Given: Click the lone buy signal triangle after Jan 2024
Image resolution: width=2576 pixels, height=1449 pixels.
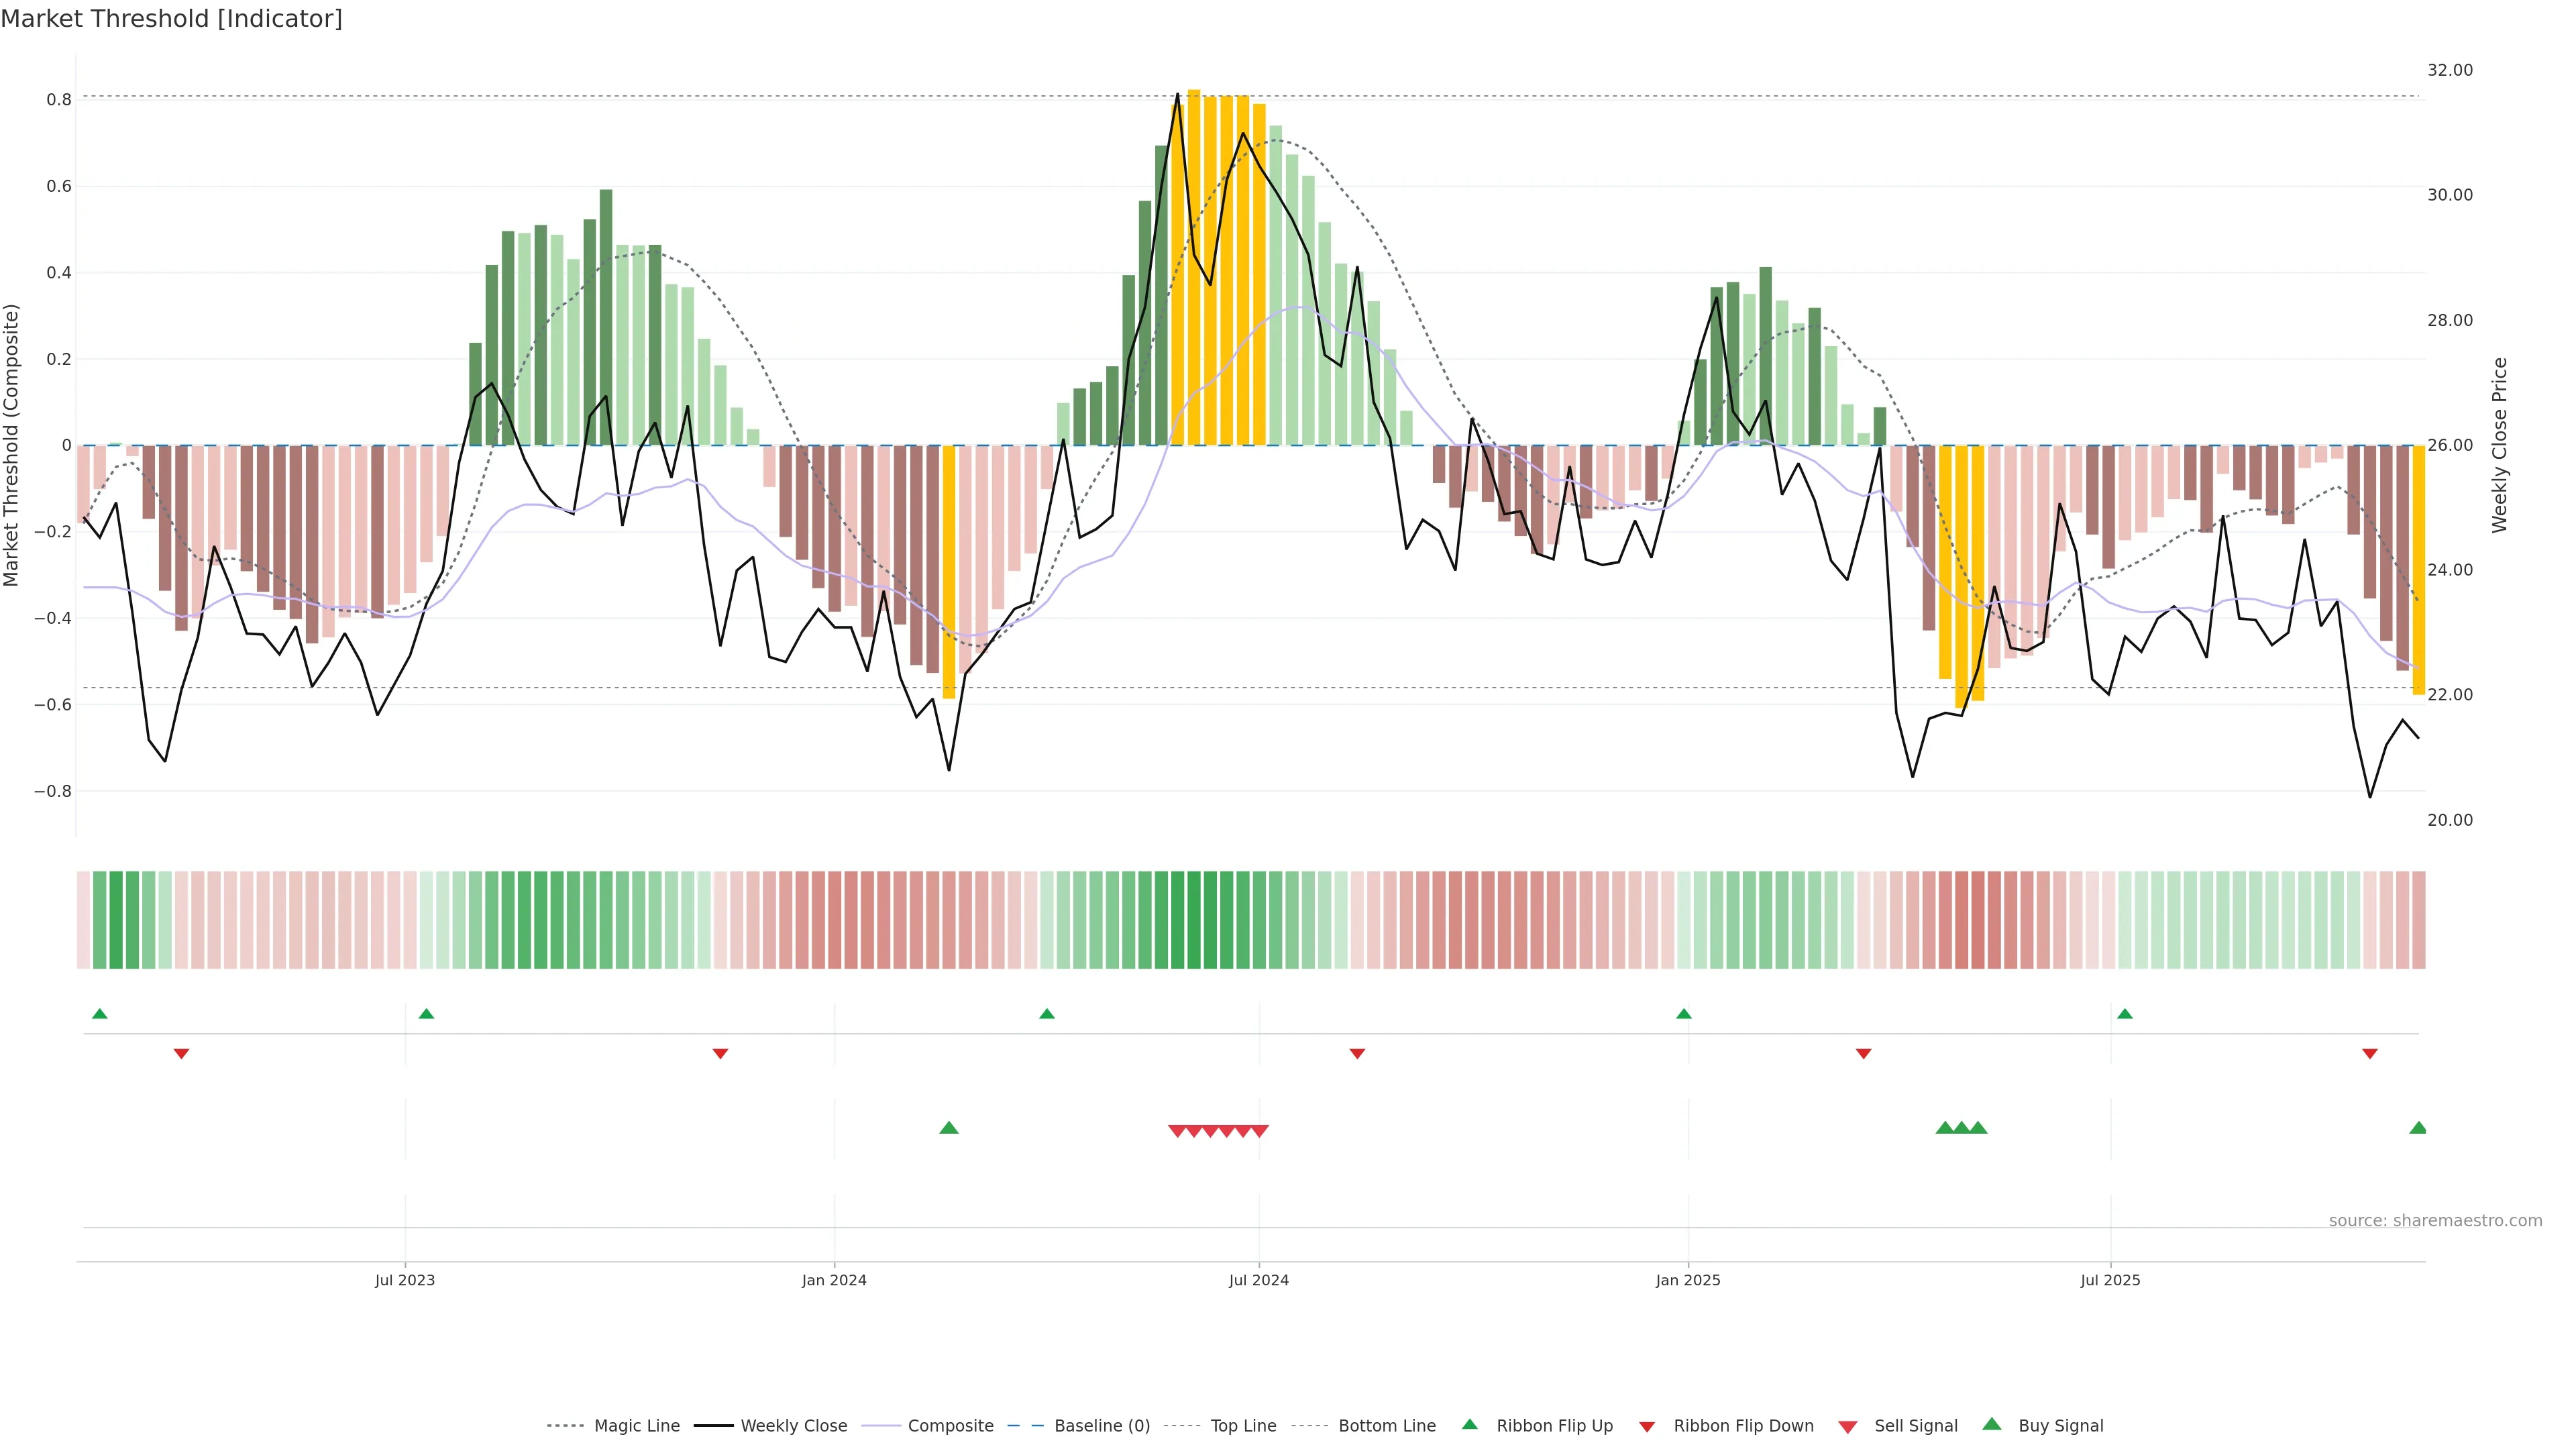Looking at the screenshot, I should (949, 1128).
